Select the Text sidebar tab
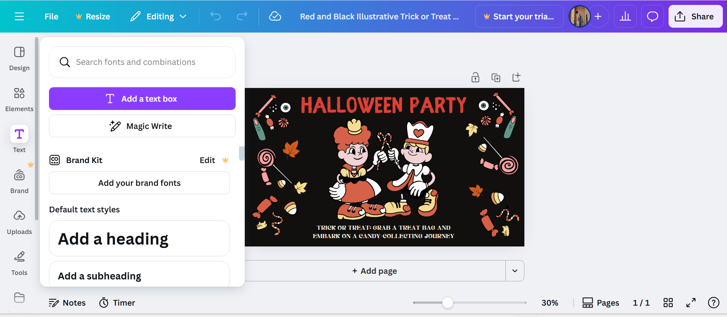The width and height of the screenshot is (727, 317). tap(19, 139)
